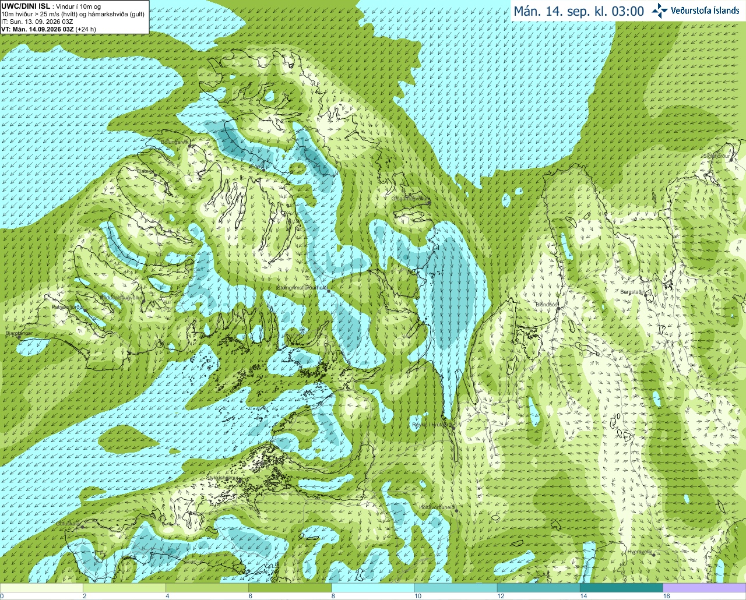Click the UWC/DINI ISL info box
Image resolution: width=746 pixels, height=600 pixels.
(75, 16)
